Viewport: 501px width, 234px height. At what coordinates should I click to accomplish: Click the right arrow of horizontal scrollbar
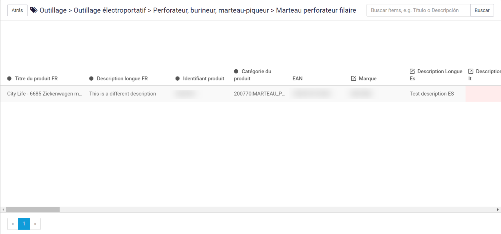498,209
